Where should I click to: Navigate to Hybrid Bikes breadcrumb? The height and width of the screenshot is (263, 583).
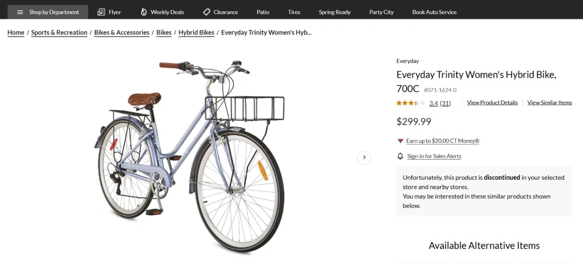(196, 33)
